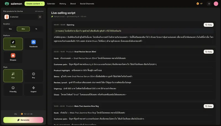Click the coin icon next to 12 × 2 = 24
The height and width of the screenshot is (126, 221).
coord(22,114)
